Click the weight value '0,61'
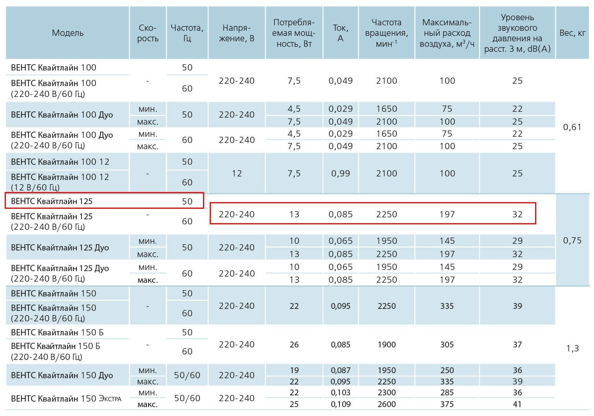Image resolution: width=594 pixels, height=416 pixels. [x=572, y=127]
